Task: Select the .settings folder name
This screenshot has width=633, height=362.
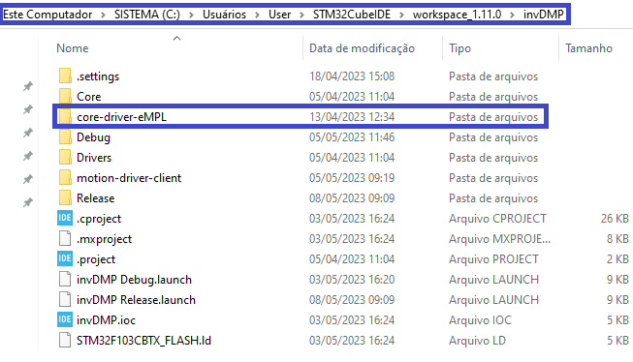Action: [98, 76]
